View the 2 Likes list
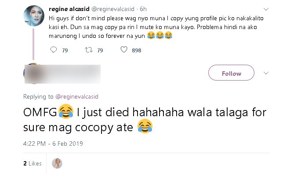 click(x=33, y=163)
